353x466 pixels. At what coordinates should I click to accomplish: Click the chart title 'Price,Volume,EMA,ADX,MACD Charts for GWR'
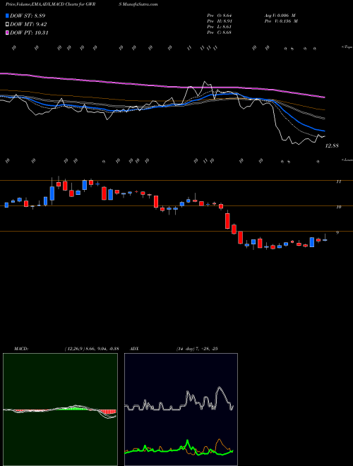point(50,4)
